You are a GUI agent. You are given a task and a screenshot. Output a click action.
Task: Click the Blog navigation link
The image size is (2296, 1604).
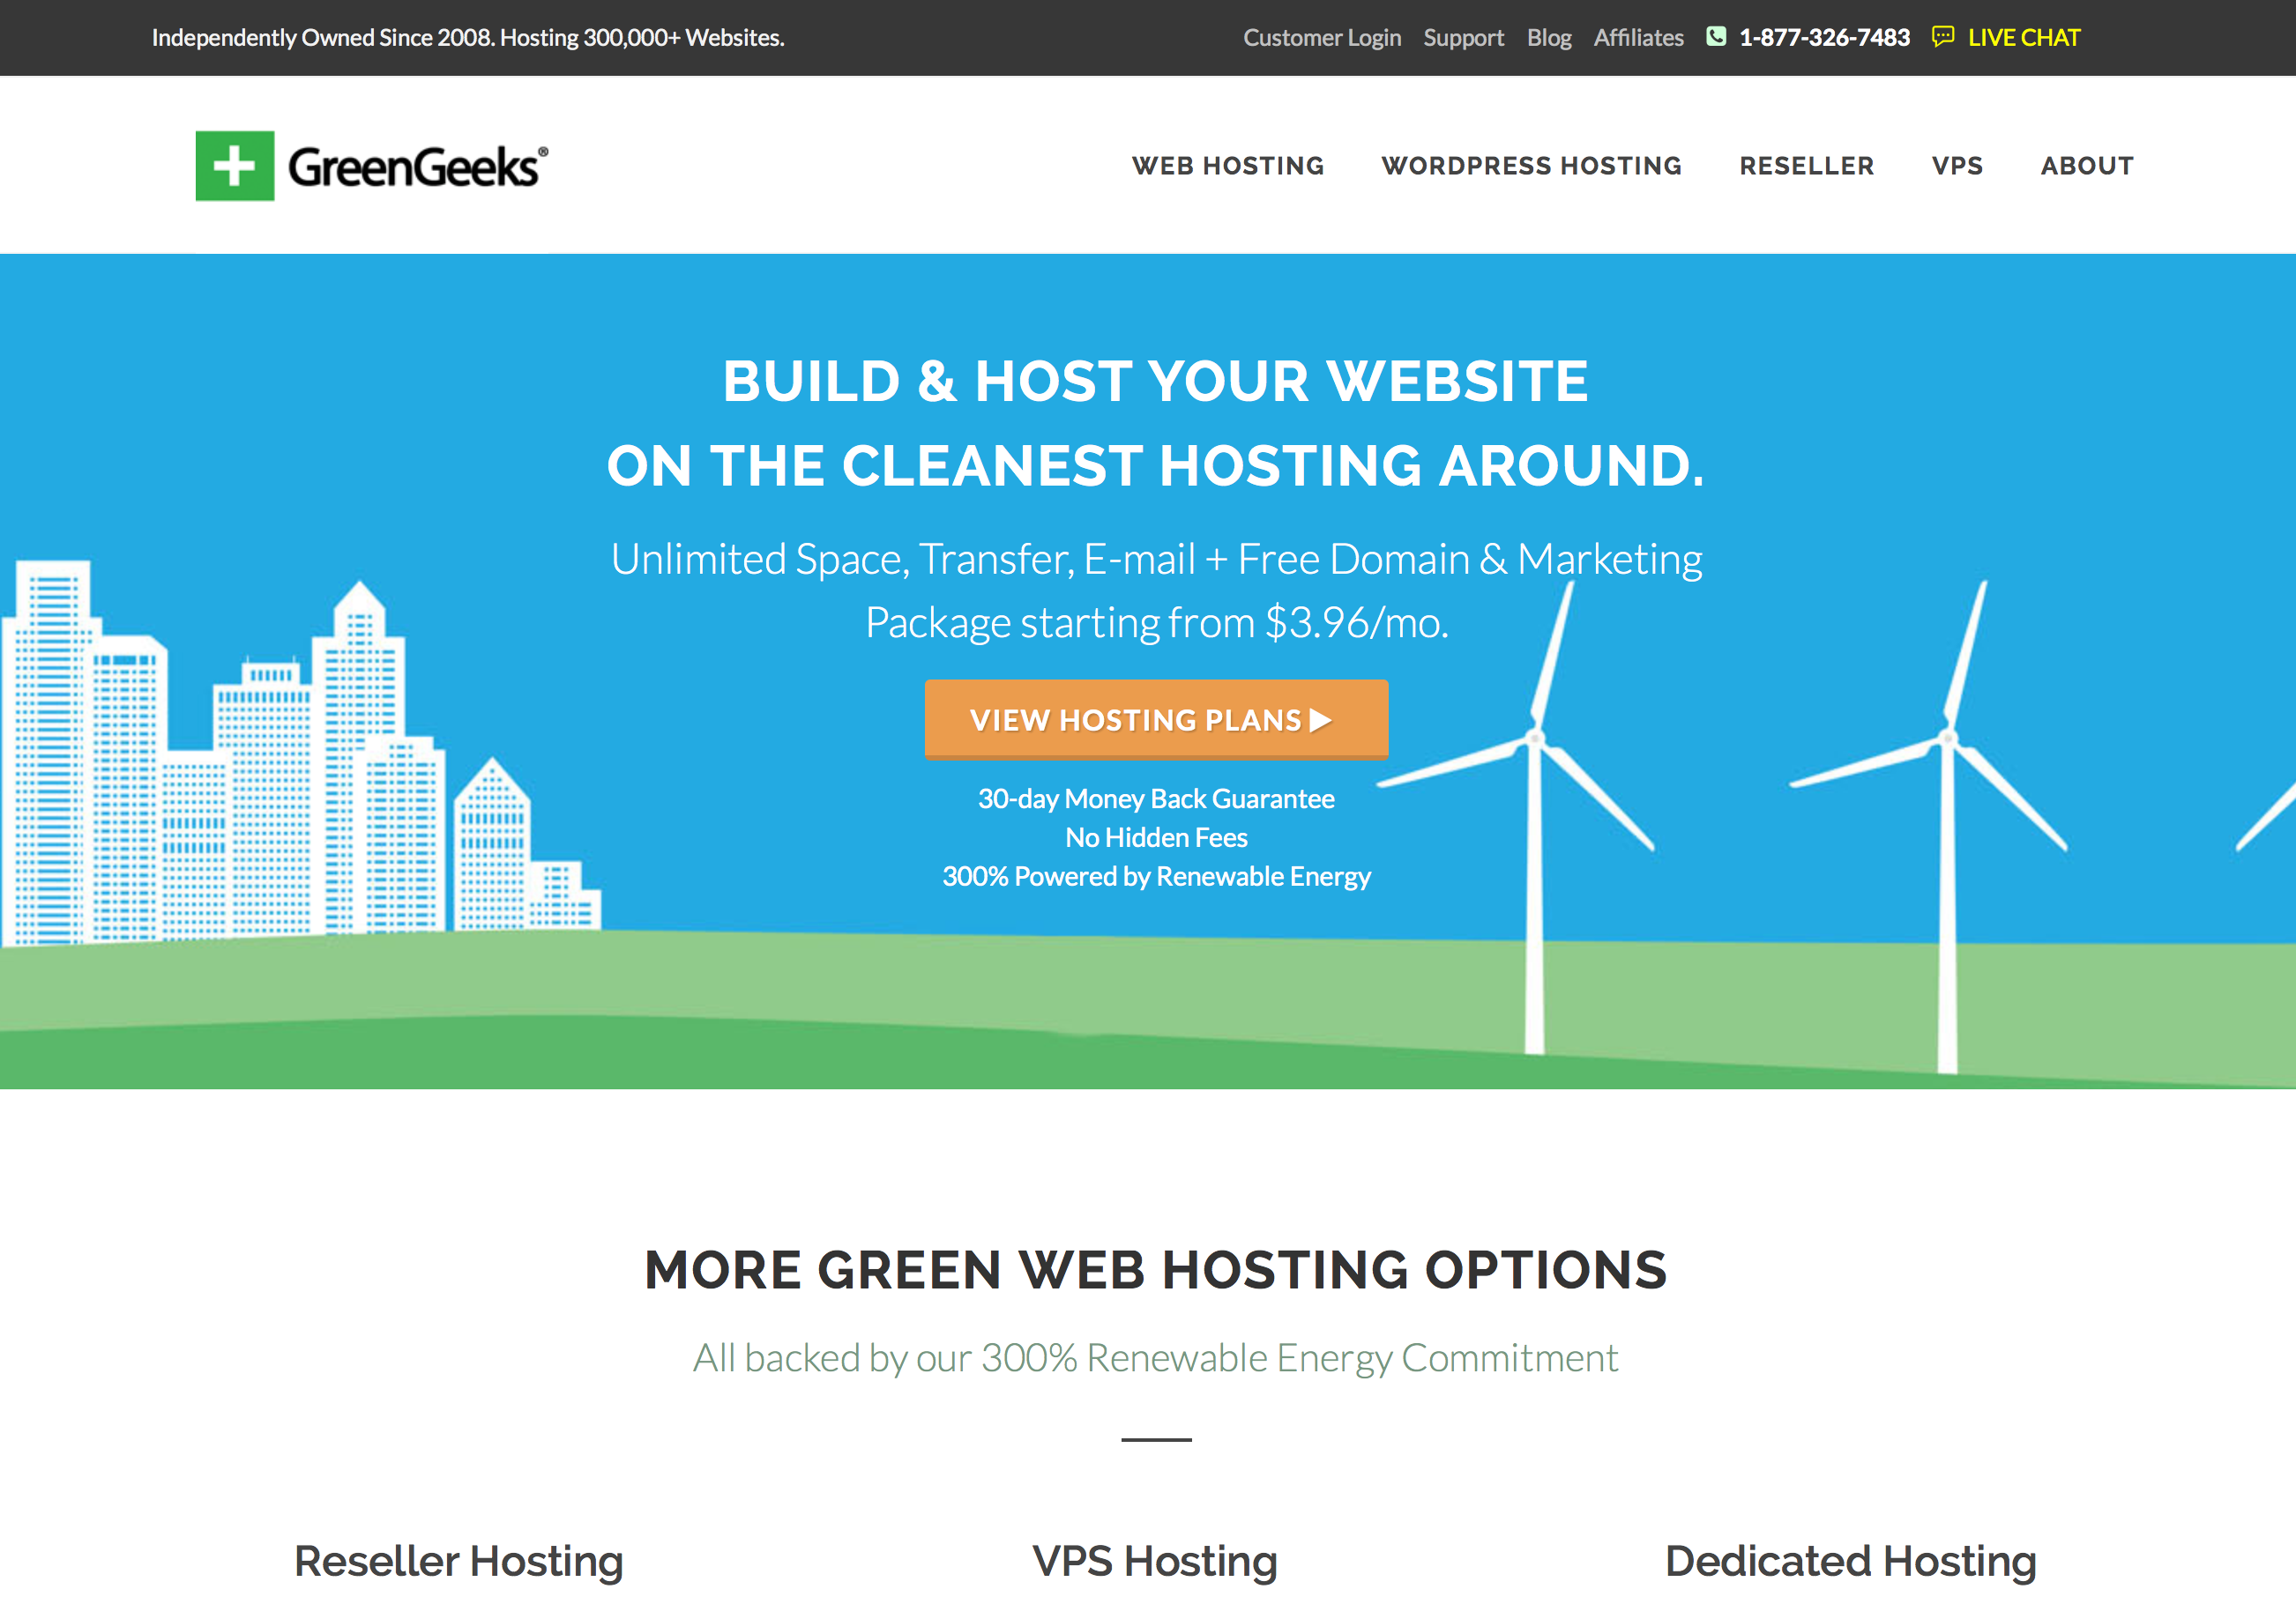(1549, 35)
